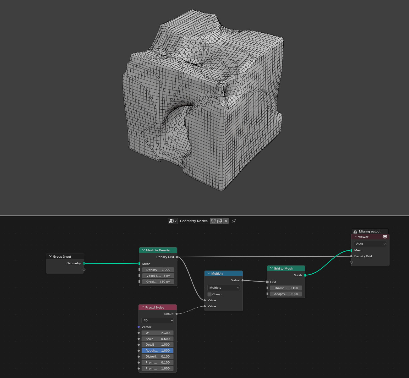Click the Threshold 0.100 field

point(286,288)
